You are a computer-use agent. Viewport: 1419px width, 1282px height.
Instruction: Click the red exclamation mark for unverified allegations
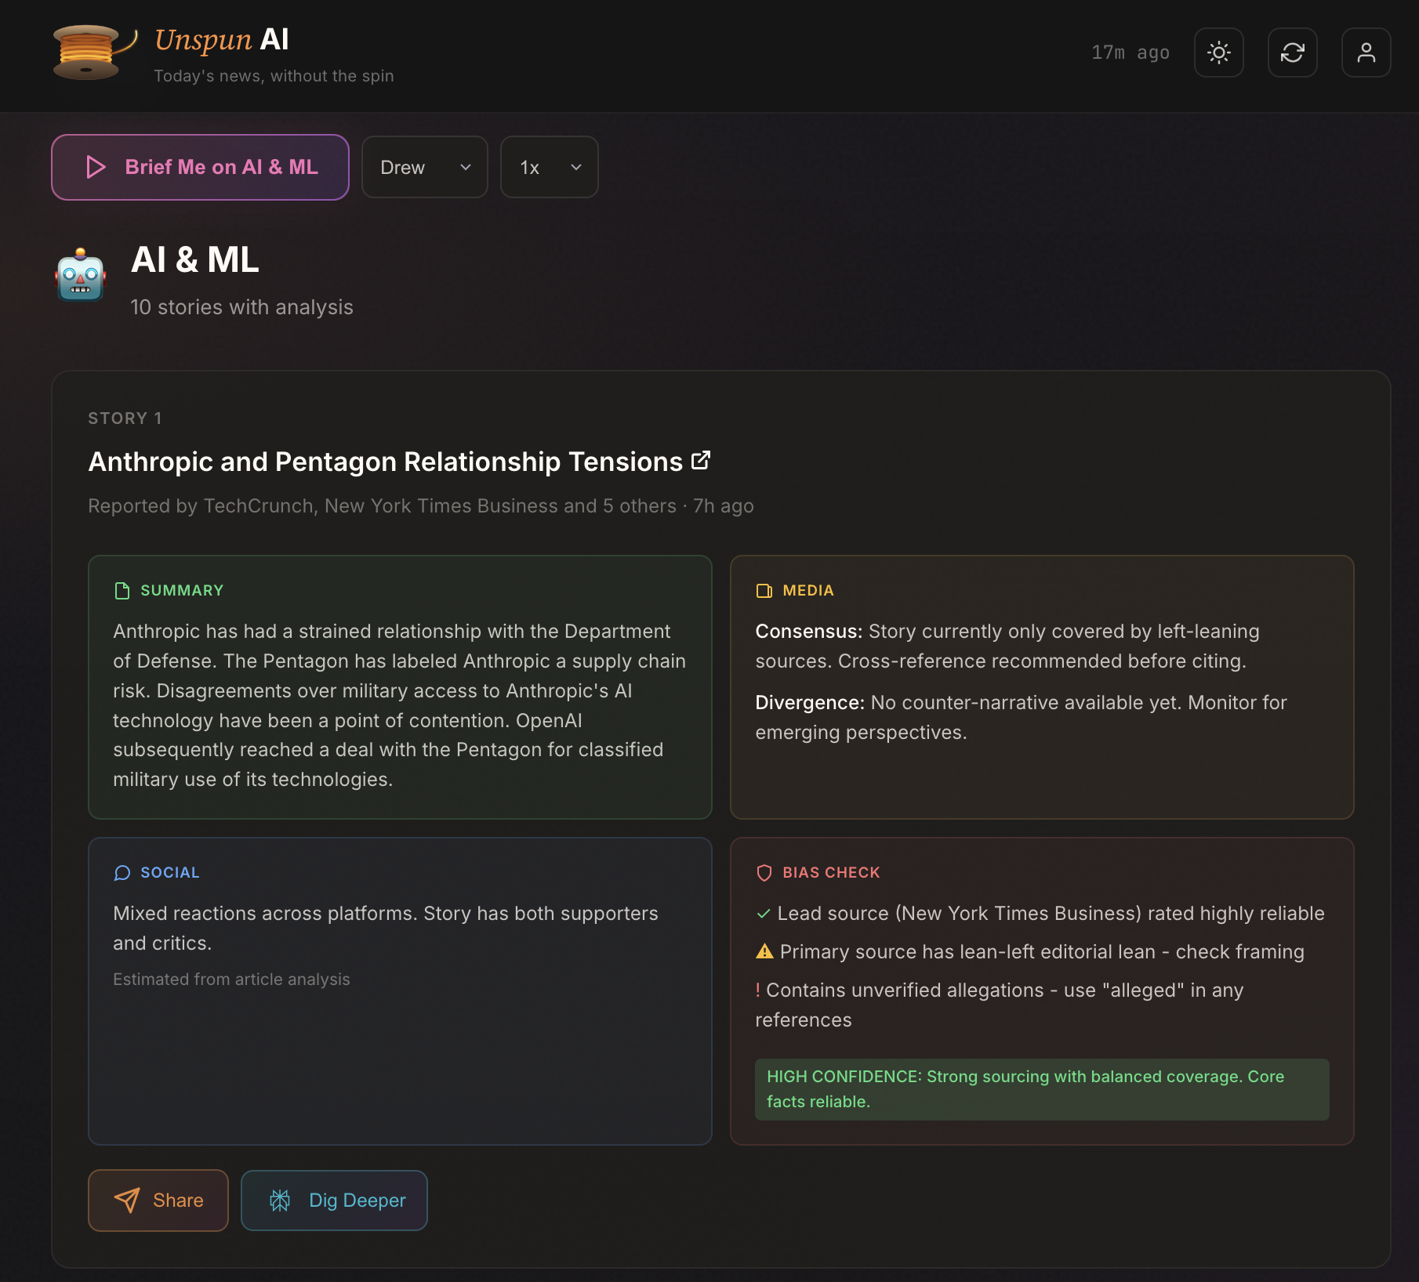coord(758,990)
